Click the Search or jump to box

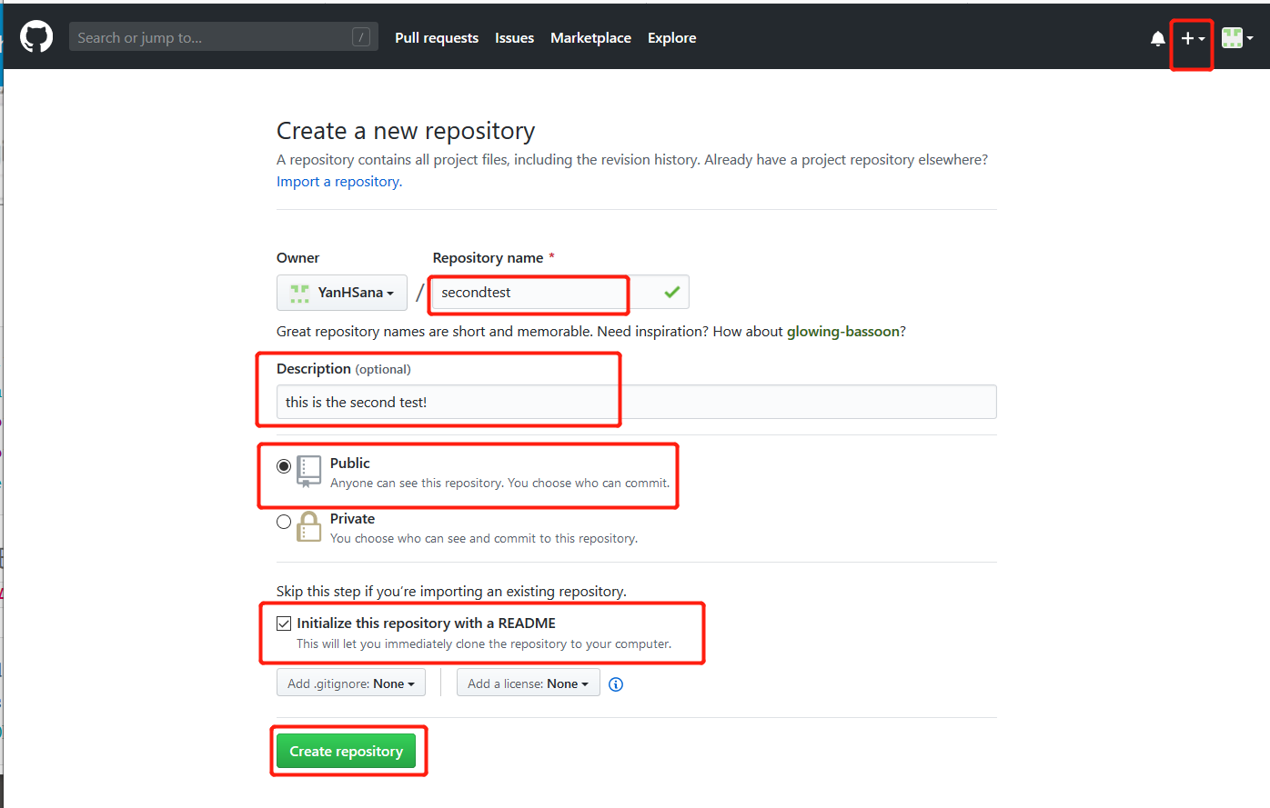pos(224,37)
